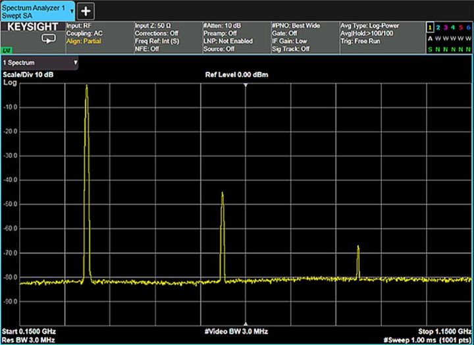Click the green LXI status indicator
Viewport: 474px width, 345px height.
pos(5,50)
